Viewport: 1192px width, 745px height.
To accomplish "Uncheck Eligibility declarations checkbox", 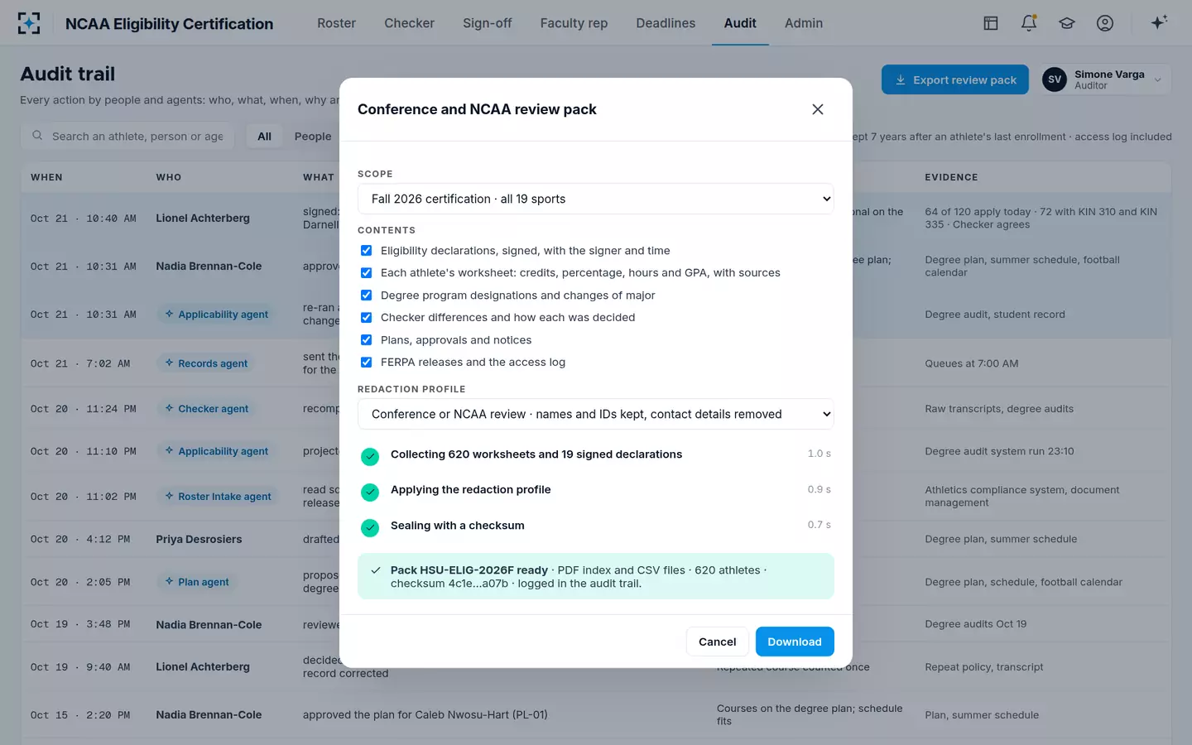I will pos(366,250).
